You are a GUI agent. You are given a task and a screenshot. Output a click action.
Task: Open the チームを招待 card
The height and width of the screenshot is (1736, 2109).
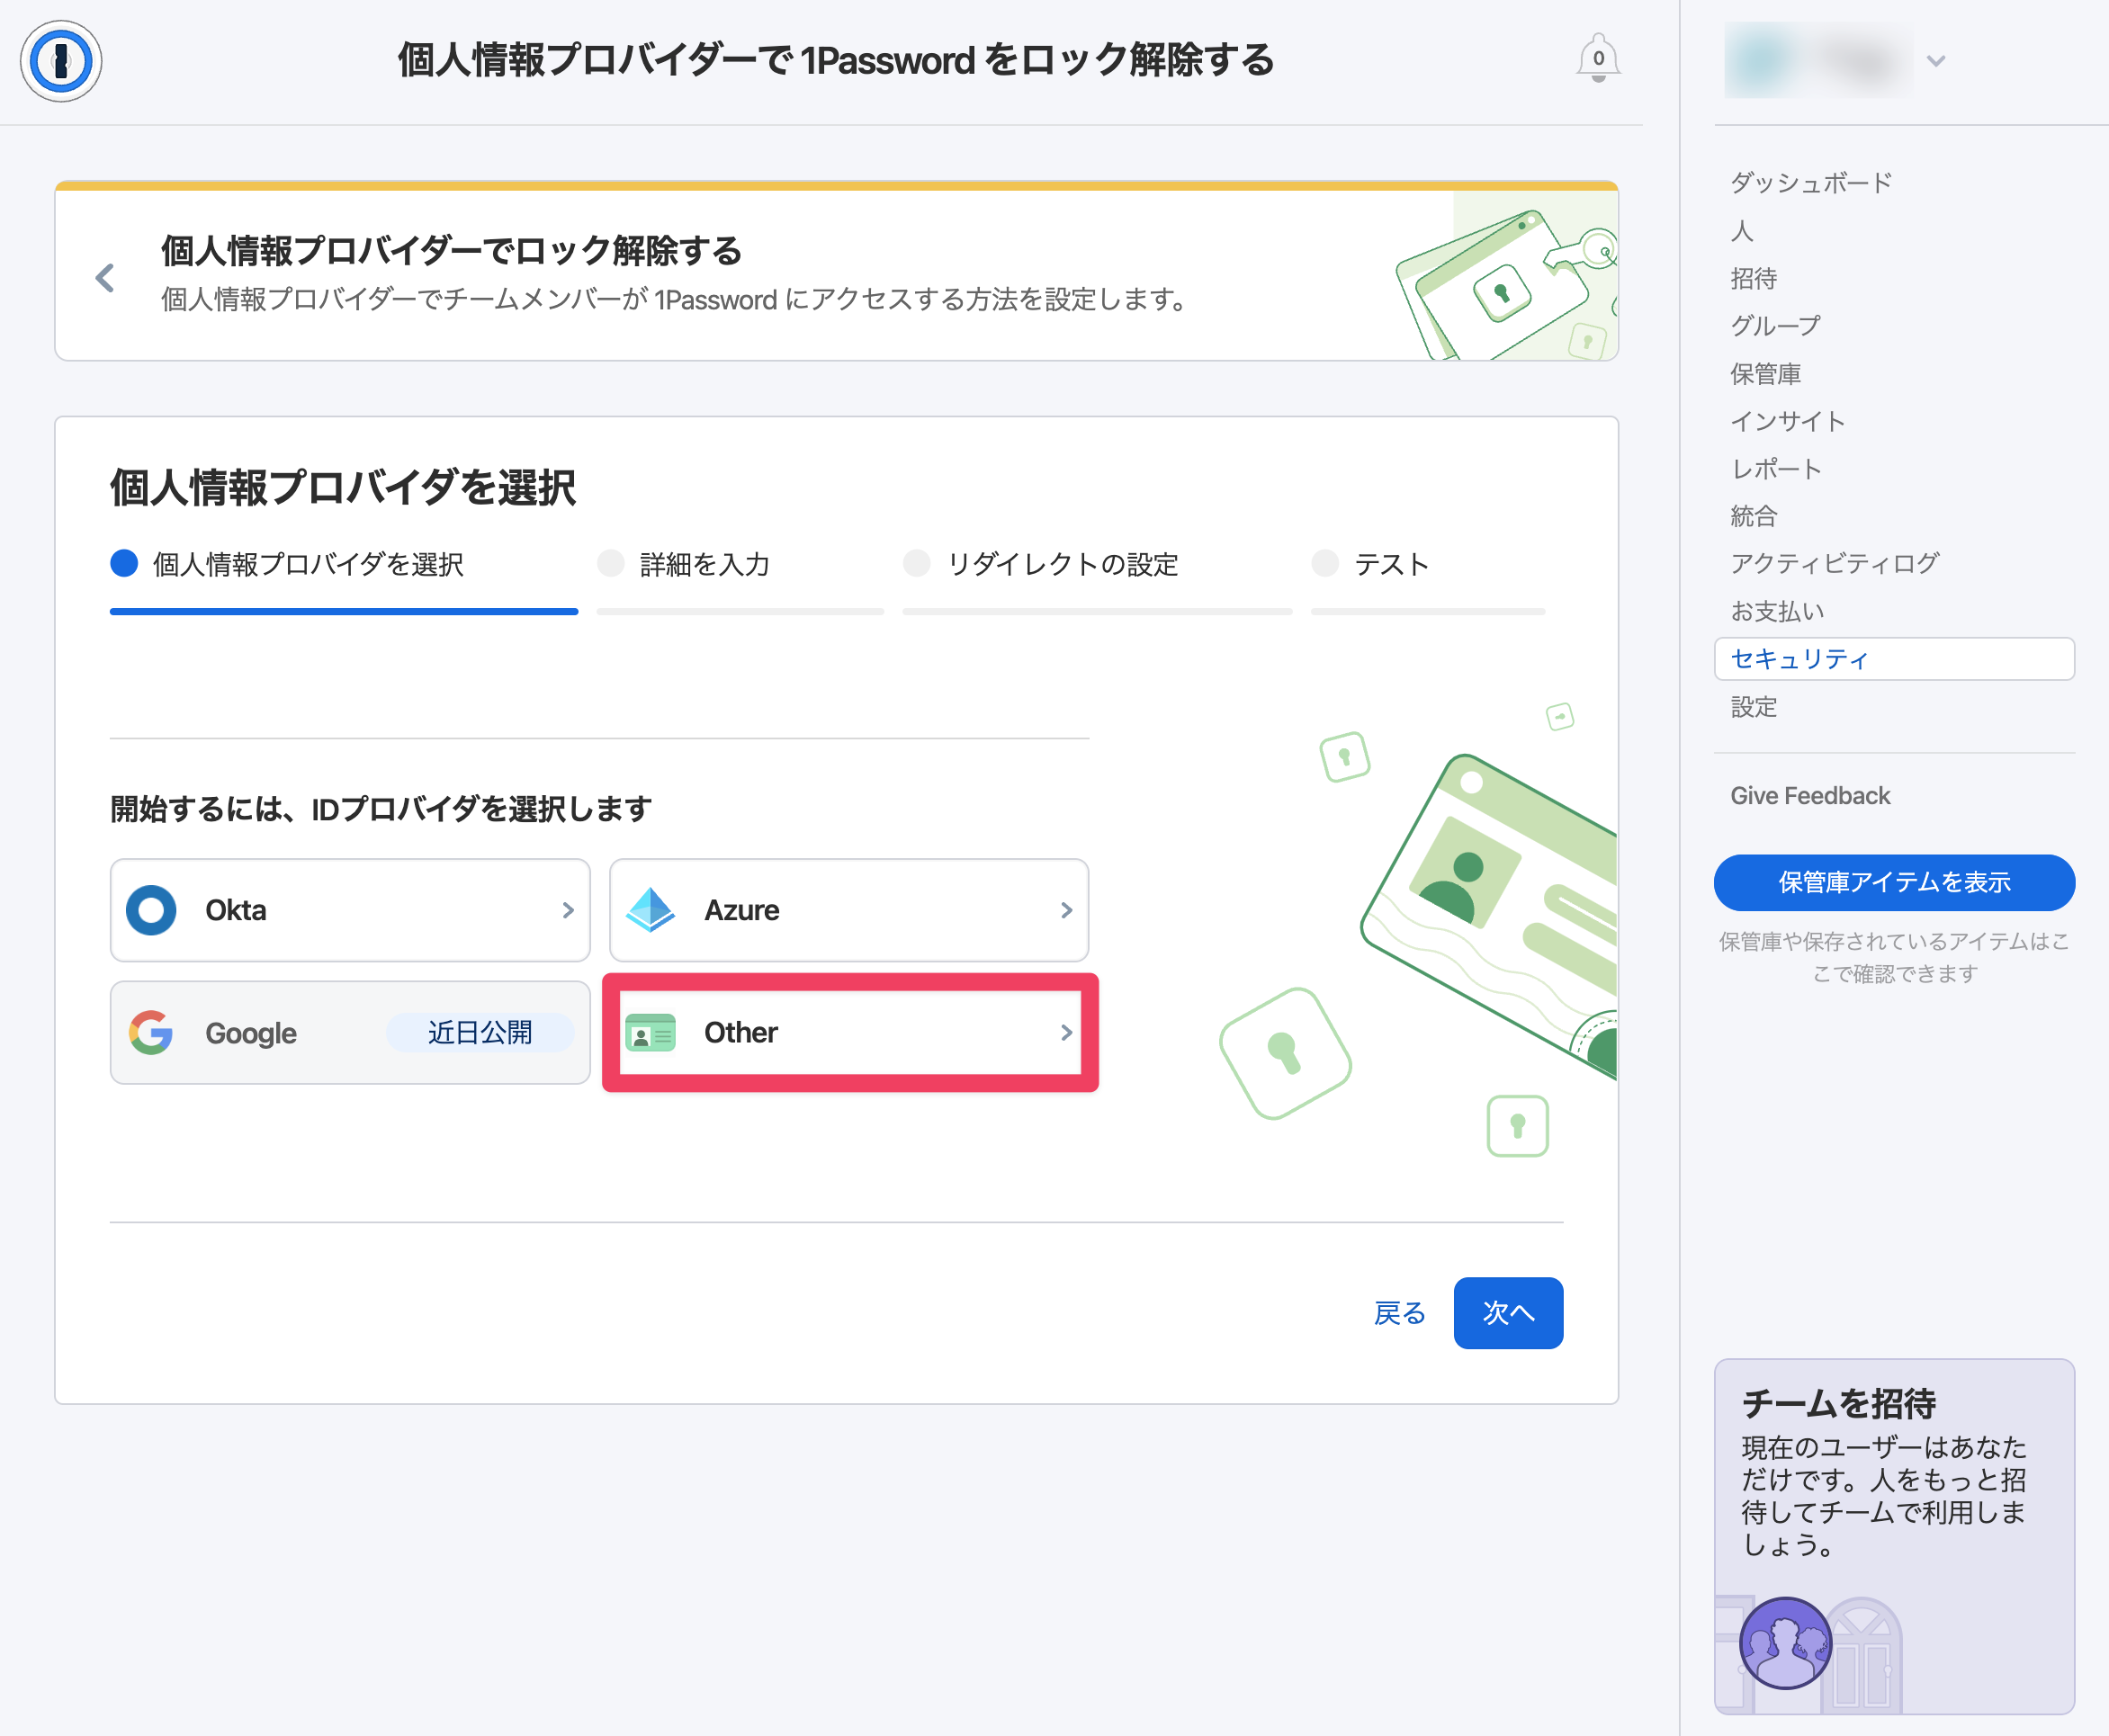click(x=1894, y=1536)
